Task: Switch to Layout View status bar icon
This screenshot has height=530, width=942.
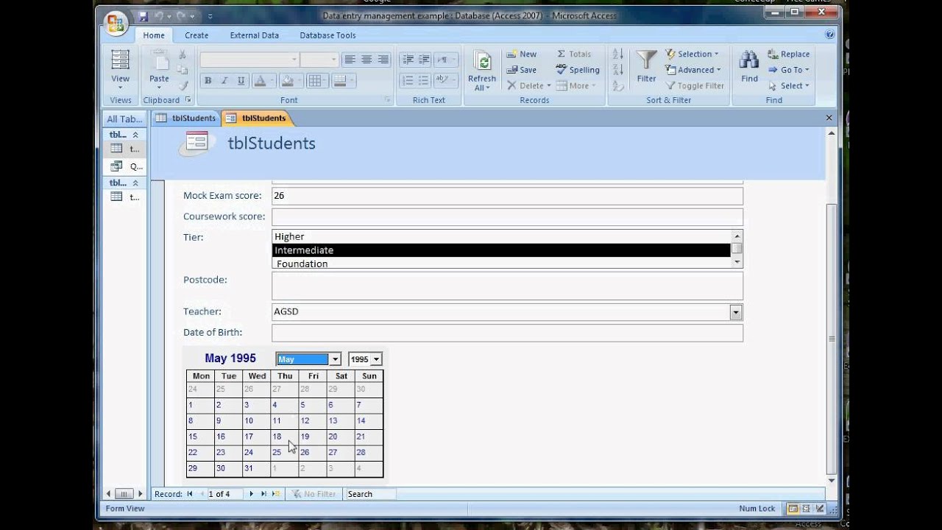Action: point(807,509)
